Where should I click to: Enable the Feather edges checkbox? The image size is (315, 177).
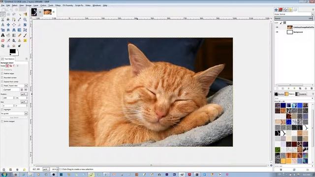(2, 74)
